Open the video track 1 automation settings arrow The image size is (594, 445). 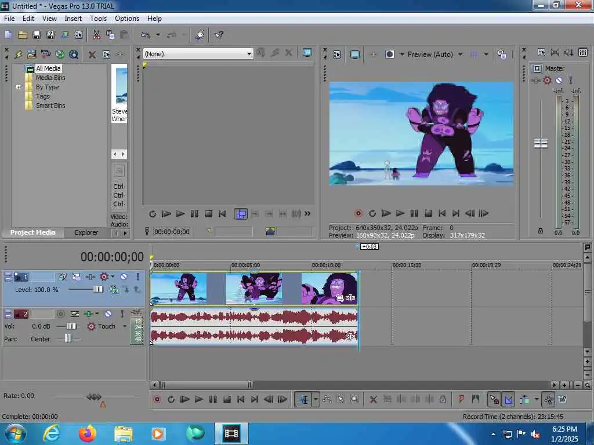[x=113, y=276]
